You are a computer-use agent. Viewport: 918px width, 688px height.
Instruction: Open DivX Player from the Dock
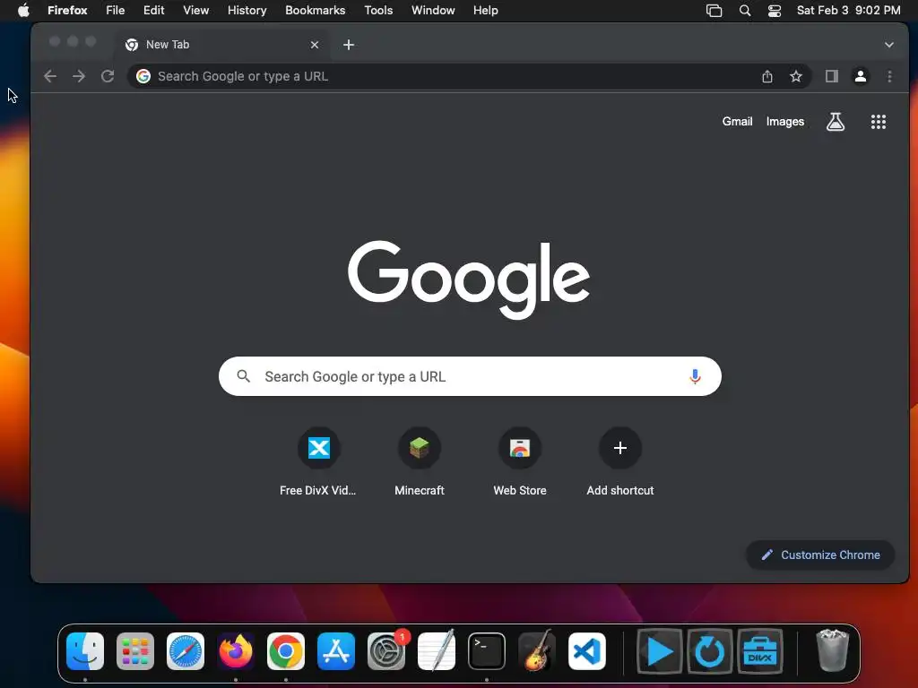coord(659,651)
